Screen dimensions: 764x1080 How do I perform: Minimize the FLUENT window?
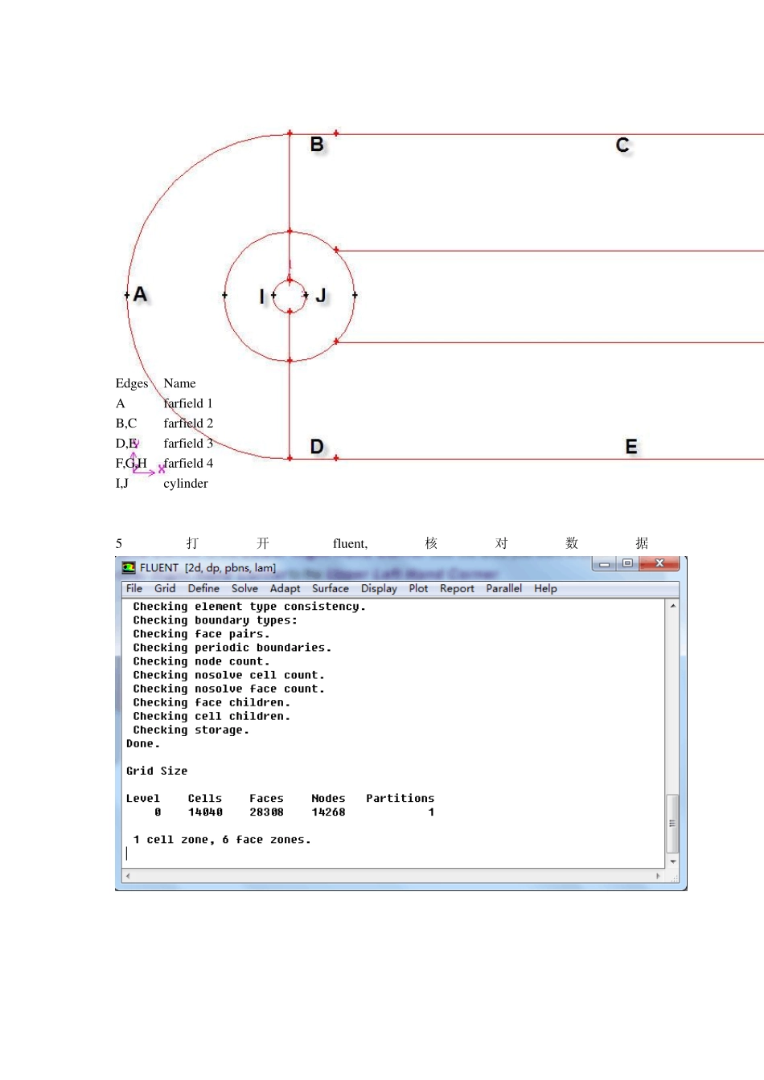coord(605,564)
